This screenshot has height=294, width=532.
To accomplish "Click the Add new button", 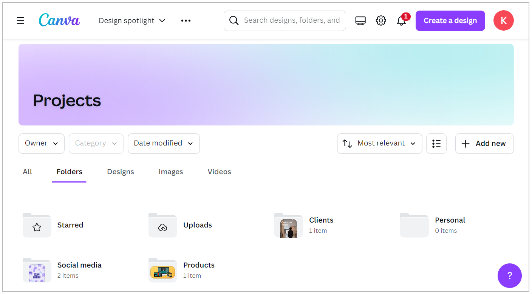I will pyautogui.click(x=484, y=143).
